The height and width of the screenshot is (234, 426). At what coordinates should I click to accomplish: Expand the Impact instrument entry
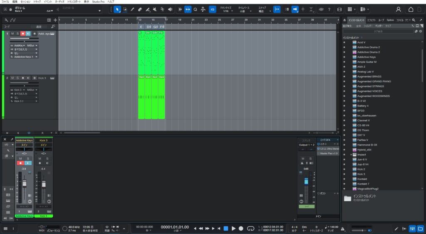[351, 155]
